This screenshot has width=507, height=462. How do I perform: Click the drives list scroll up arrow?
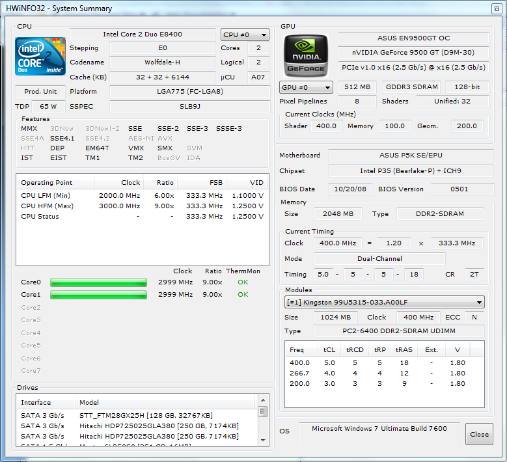tap(263, 400)
